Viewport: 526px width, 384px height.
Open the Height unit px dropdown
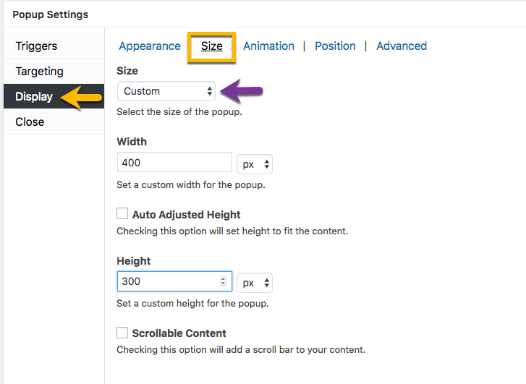click(x=255, y=283)
